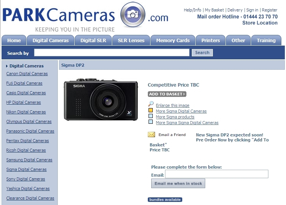This screenshot has width=286, height=205.
Task: Click the blue square beside More Sigma products
Action: [150, 116]
